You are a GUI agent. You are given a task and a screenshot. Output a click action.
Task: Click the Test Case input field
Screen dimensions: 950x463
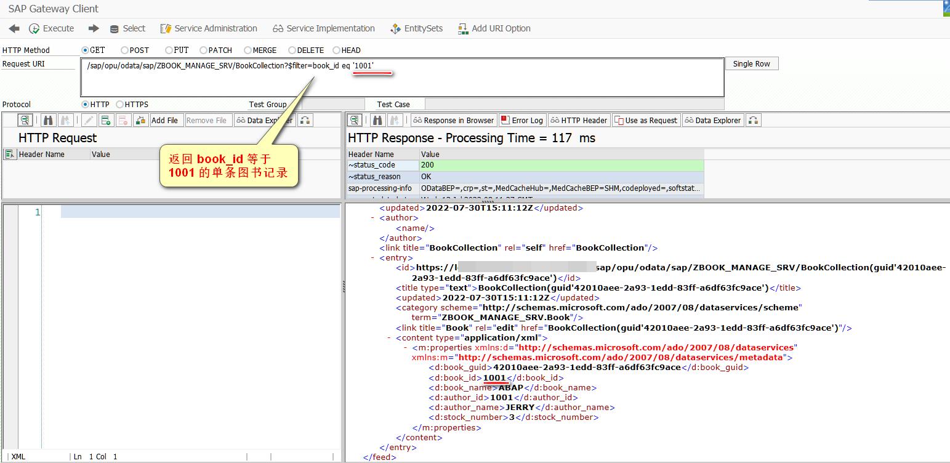(574, 105)
